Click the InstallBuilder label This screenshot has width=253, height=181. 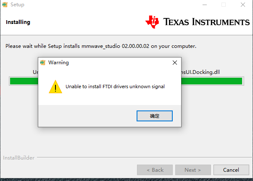(19, 158)
